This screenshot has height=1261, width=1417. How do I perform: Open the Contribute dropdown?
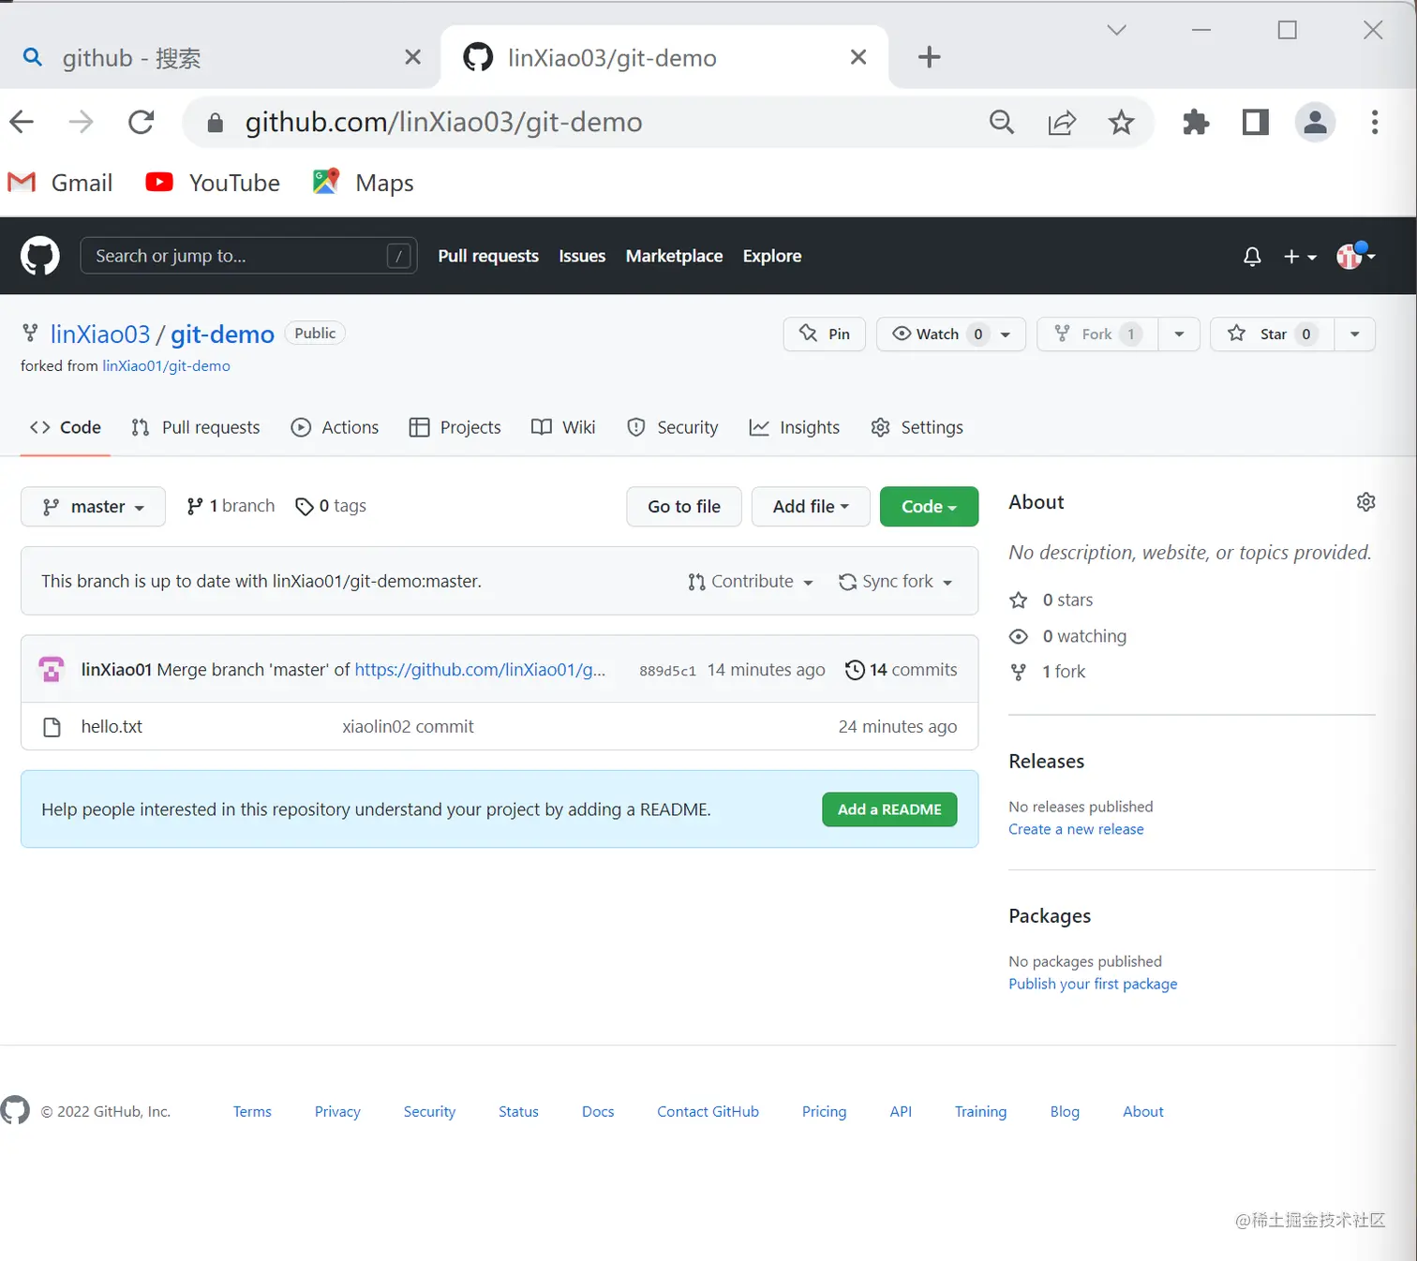click(x=751, y=582)
